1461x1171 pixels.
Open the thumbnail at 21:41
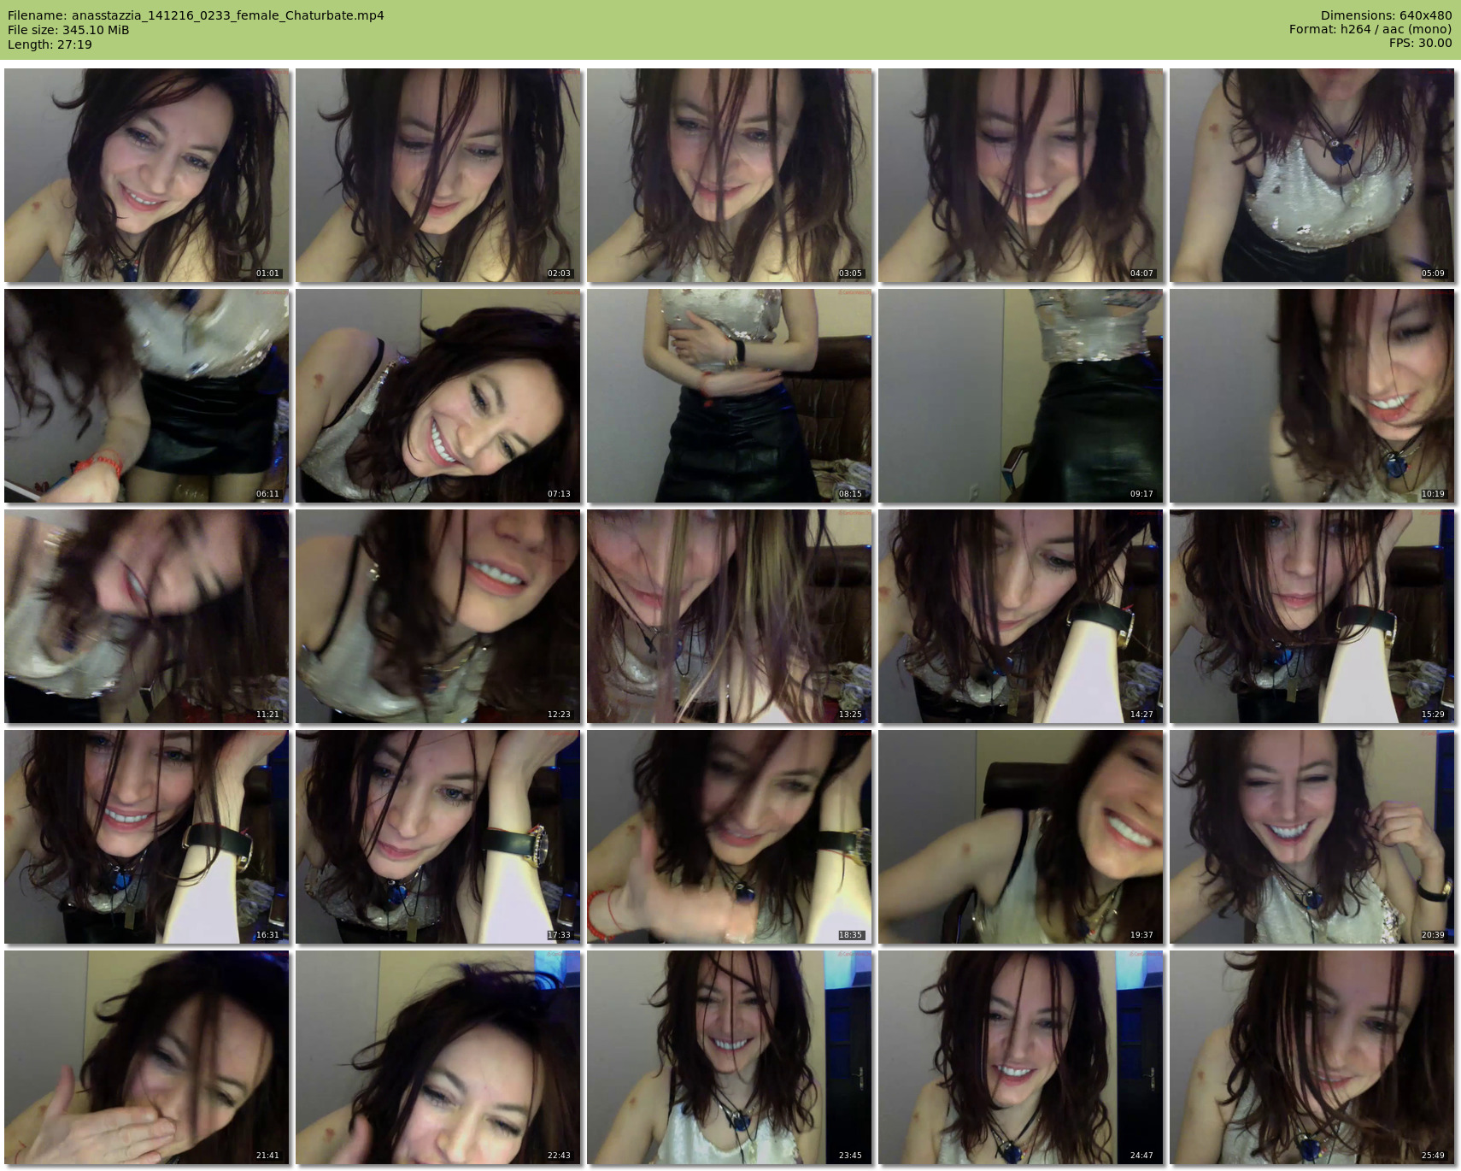[146, 1057]
